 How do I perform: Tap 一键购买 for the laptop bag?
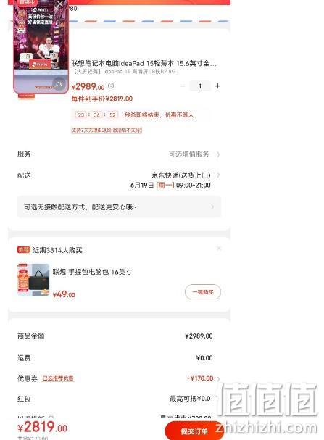pos(203,292)
